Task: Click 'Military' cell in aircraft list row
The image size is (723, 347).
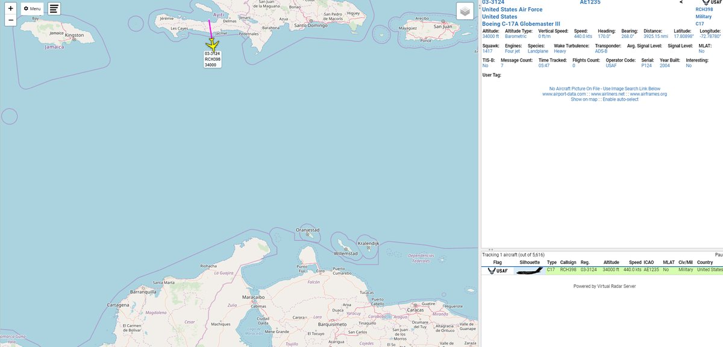Action: tap(686, 270)
